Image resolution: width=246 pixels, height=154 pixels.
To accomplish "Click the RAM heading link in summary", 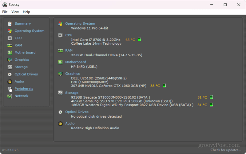I will (69, 51).
